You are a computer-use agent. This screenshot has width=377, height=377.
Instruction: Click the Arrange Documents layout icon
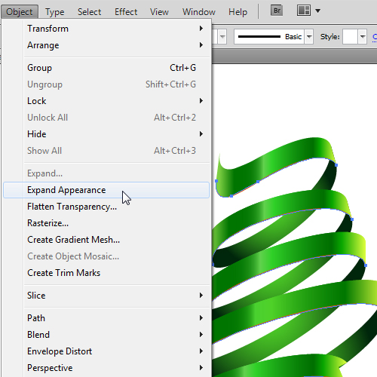(x=304, y=11)
